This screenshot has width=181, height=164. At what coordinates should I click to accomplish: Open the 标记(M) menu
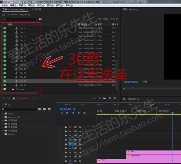41,6
